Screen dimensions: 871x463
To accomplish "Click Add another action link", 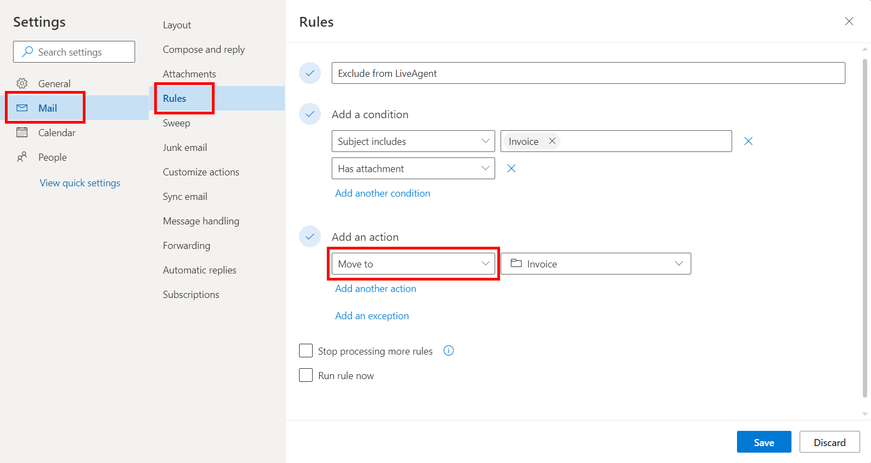I will point(375,288).
